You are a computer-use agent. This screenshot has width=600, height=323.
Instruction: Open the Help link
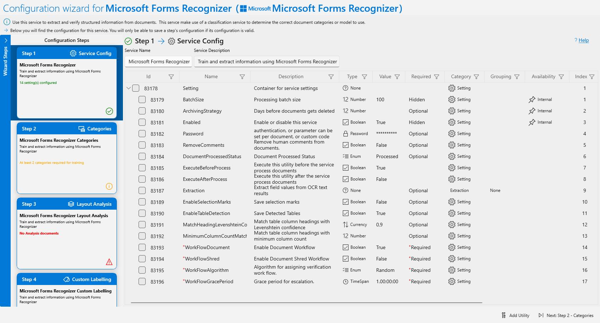click(584, 40)
